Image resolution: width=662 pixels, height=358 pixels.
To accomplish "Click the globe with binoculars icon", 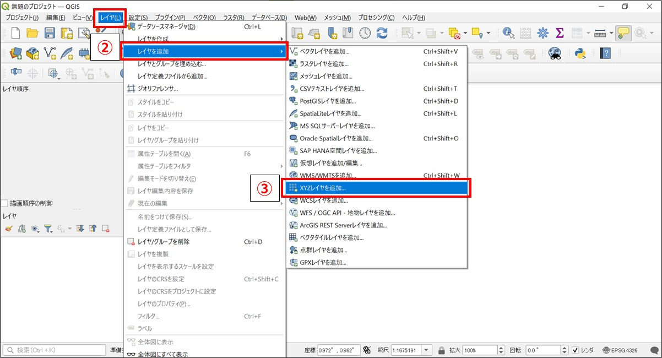I will coord(554,53).
